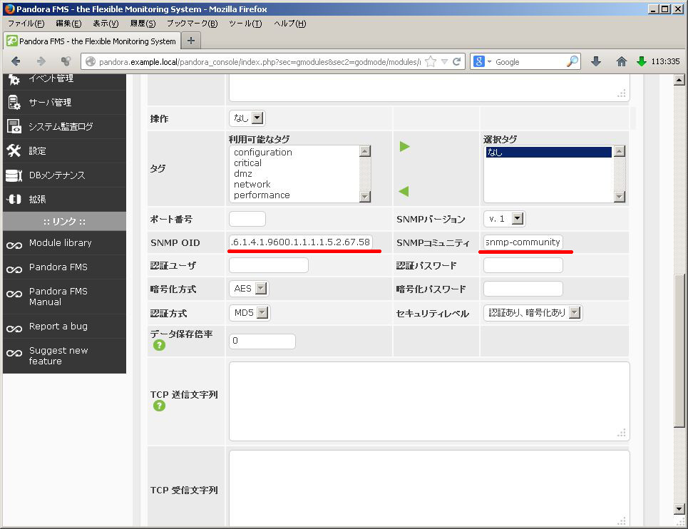This screenshot has width=688, height=529.
Task: Click the site identity globe icon
Action: 91,61
